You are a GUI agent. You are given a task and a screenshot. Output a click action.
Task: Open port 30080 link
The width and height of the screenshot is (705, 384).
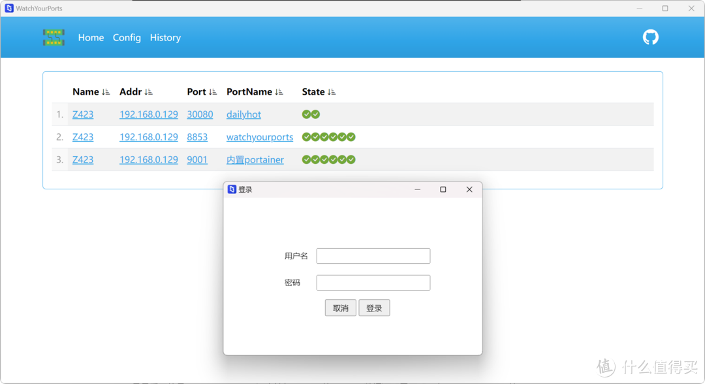click(x=200, y=114)
